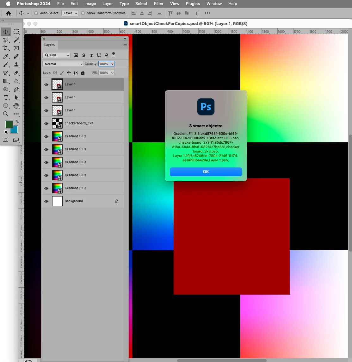The width and height of the screenshot is (352, 362).
Task: Enable Show Transform Controls checkbox
Action: click(x=83, y=13)
